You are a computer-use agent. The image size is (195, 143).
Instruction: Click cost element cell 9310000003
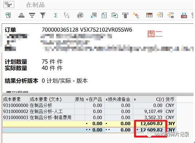tap(16, 117)
